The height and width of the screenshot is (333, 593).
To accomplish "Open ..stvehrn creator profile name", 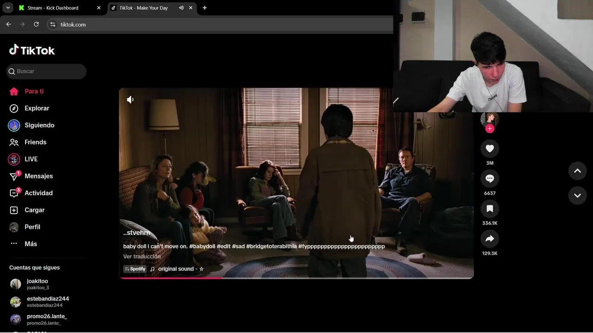I will pos(137,233).
